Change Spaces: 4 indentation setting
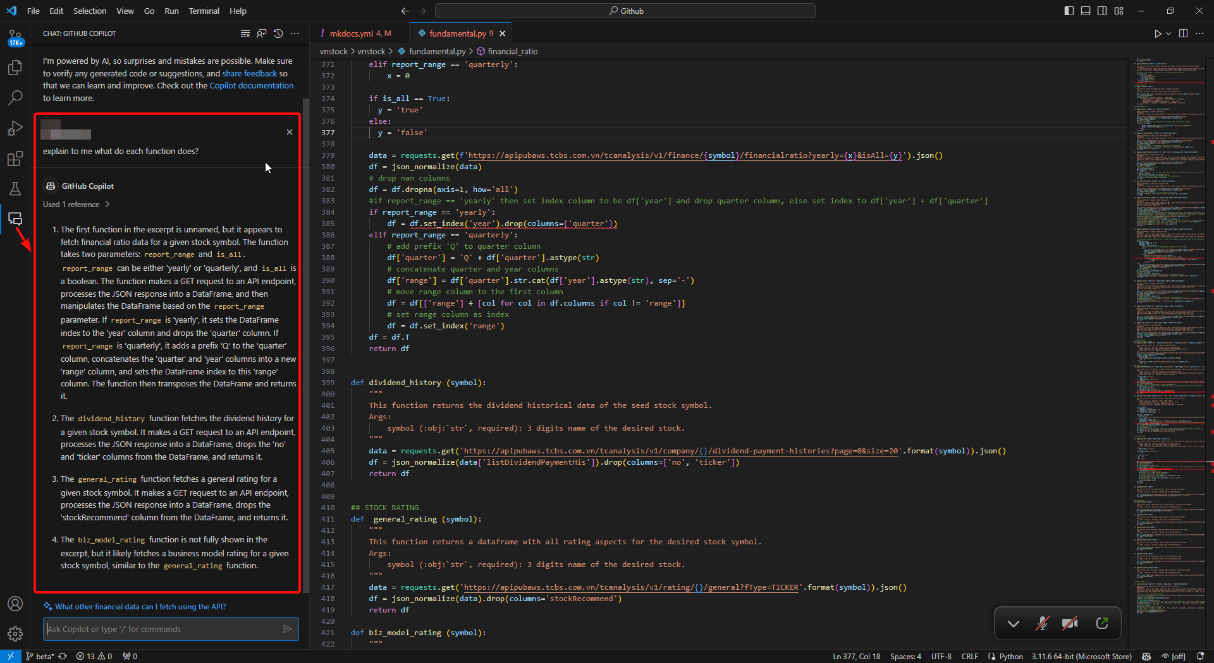Image resolution: width=1214 pixels, height=663 pixels. tap(905, 656)
